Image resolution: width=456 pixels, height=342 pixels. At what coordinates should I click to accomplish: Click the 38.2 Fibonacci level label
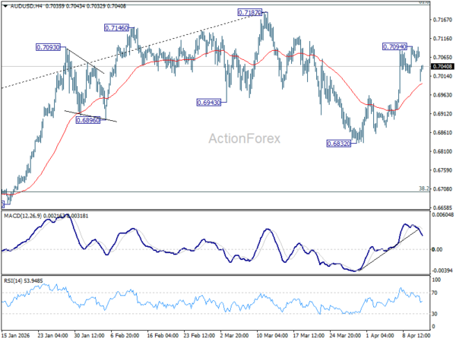point(424,188)
